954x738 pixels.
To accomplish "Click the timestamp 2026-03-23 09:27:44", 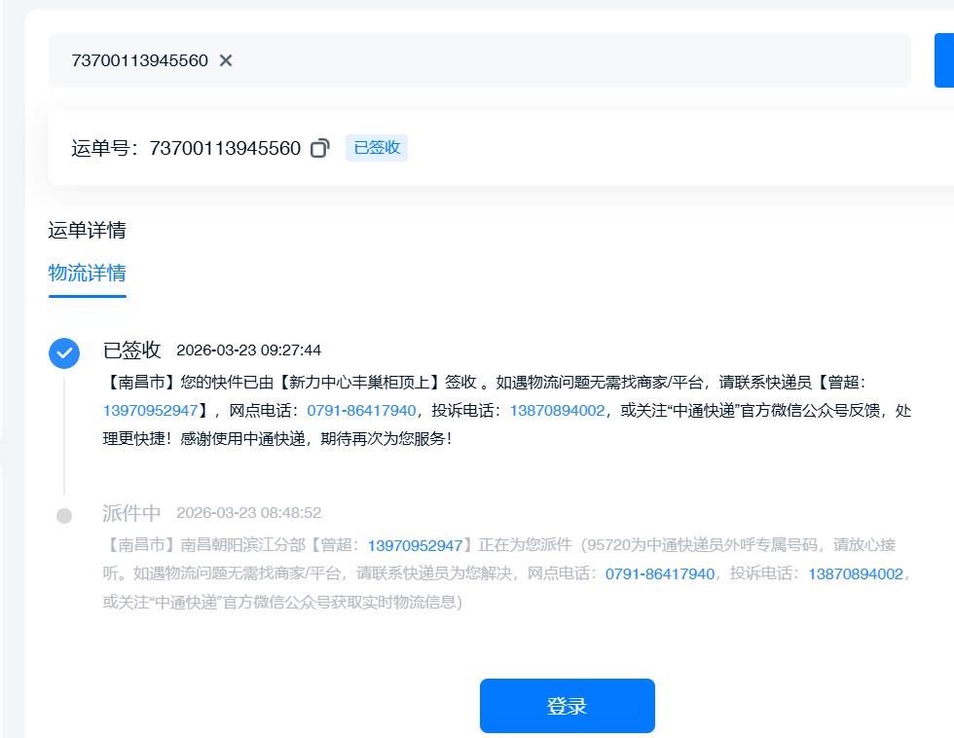I will coord(248,351).
